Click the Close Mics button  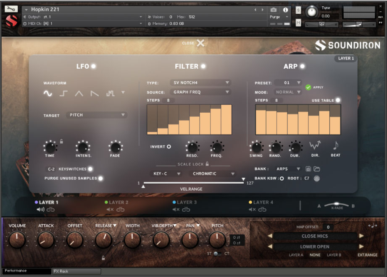pyautogui.click(x=314, y=236)
